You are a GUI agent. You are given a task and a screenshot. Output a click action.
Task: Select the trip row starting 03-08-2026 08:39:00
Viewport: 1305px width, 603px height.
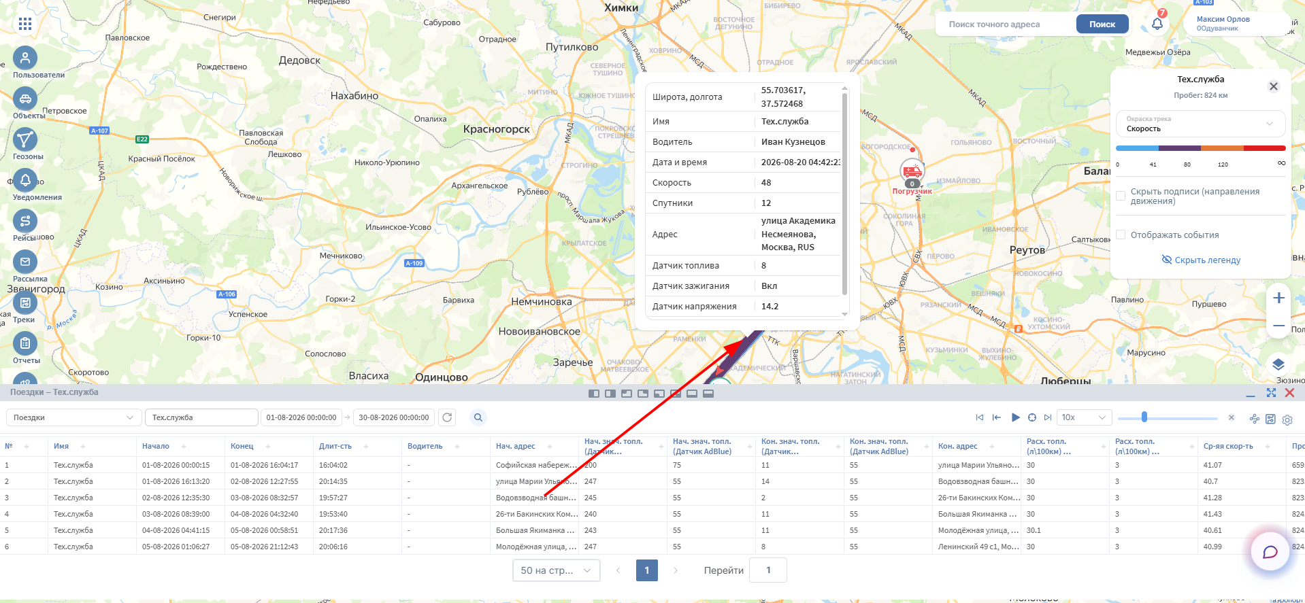coord(652,514)
